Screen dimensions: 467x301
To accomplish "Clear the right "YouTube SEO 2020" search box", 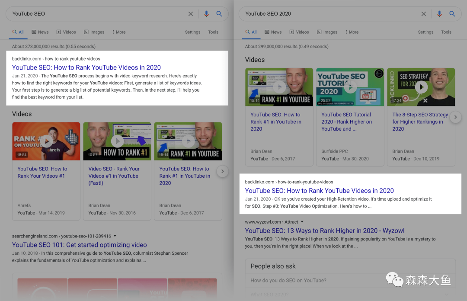I will click(x=424, y=14).
